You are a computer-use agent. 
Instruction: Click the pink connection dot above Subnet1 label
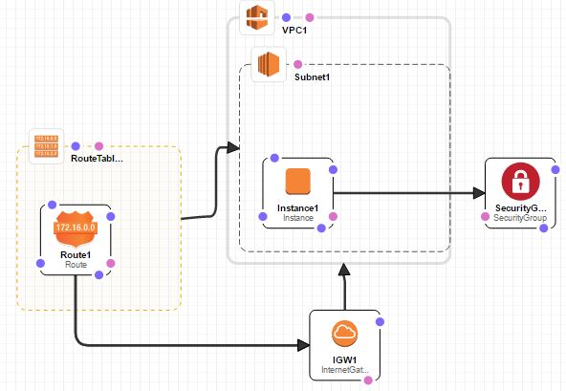297,64
